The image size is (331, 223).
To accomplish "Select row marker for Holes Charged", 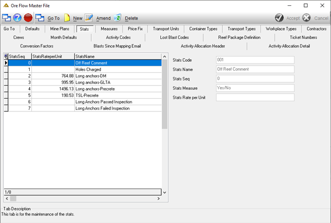I will [x=6, y=69].
